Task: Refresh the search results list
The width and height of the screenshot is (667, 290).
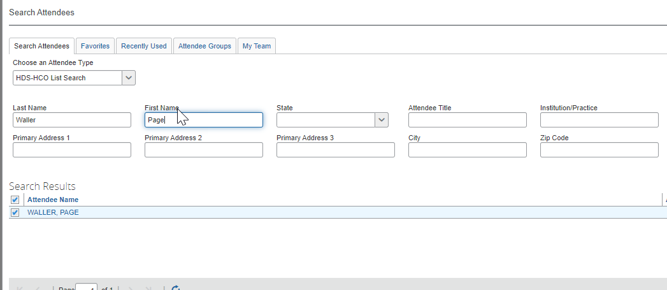Action: click(x=176, y=288)
